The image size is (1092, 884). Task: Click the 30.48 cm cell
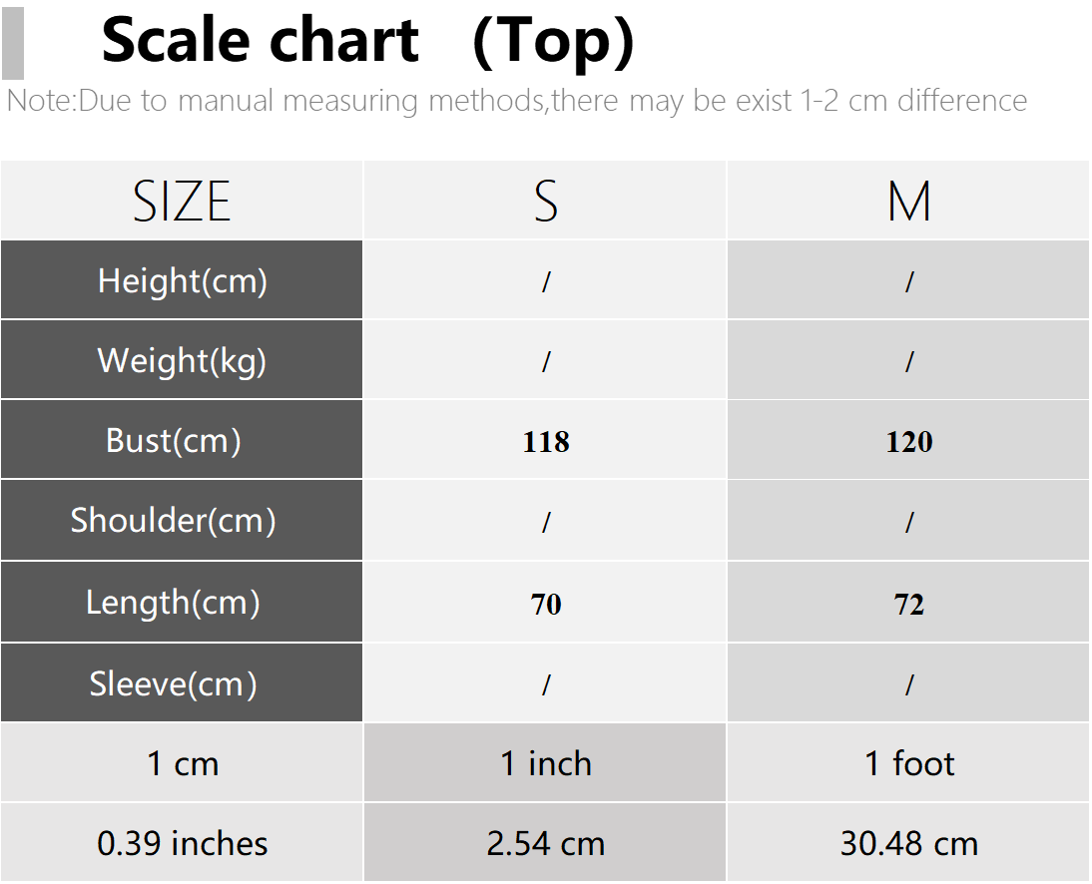tap(908, 842)
